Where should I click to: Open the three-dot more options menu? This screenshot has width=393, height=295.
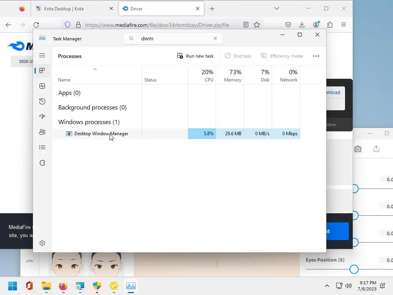(x=316, y=56)
